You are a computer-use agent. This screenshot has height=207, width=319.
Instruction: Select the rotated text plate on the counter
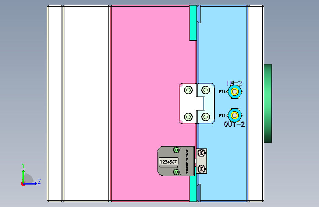click(x=187, y=161)
